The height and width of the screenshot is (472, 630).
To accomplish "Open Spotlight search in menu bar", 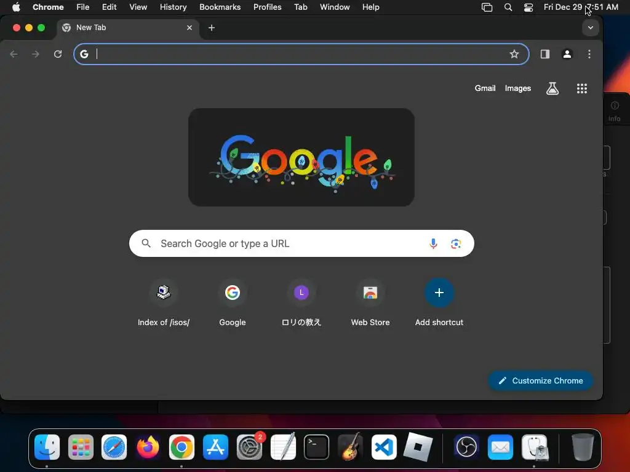I will tap(508, 7).
